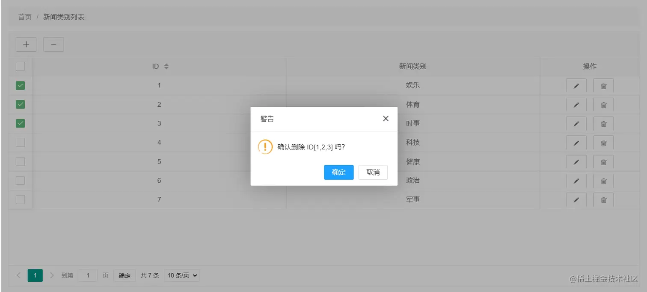Go to previous page arrow
This screenshot has width=647, height=292.
pos(18,275)
